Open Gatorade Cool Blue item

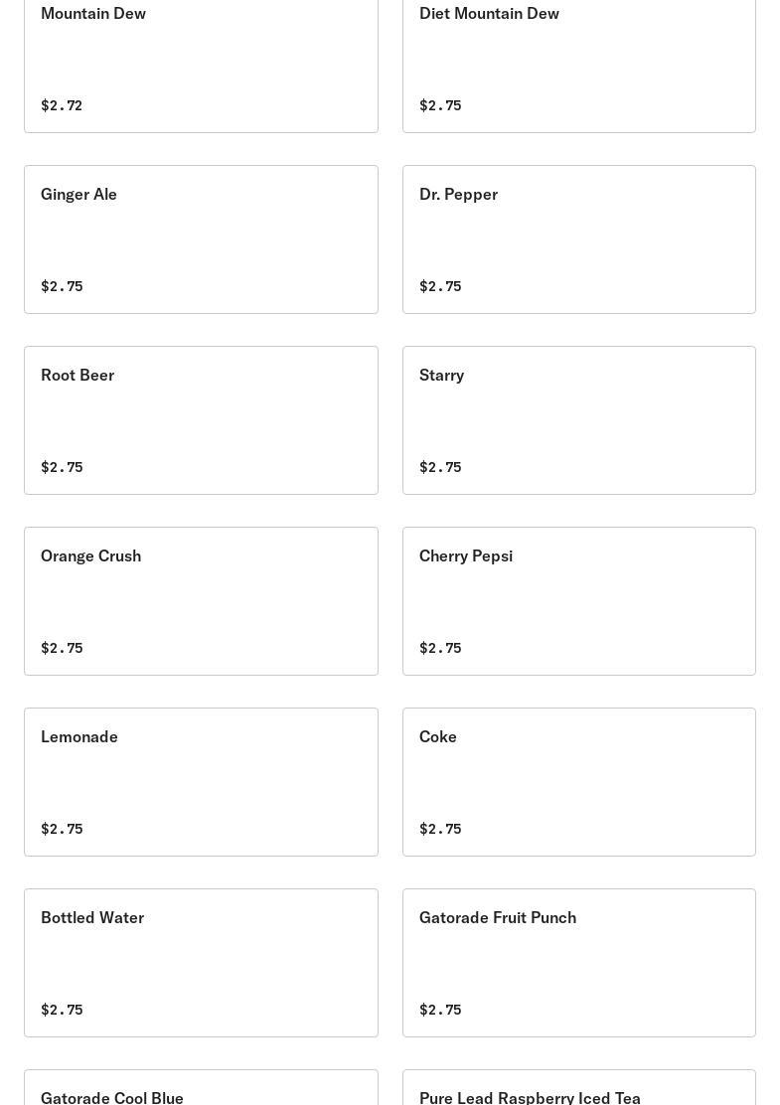[201, 1091]
